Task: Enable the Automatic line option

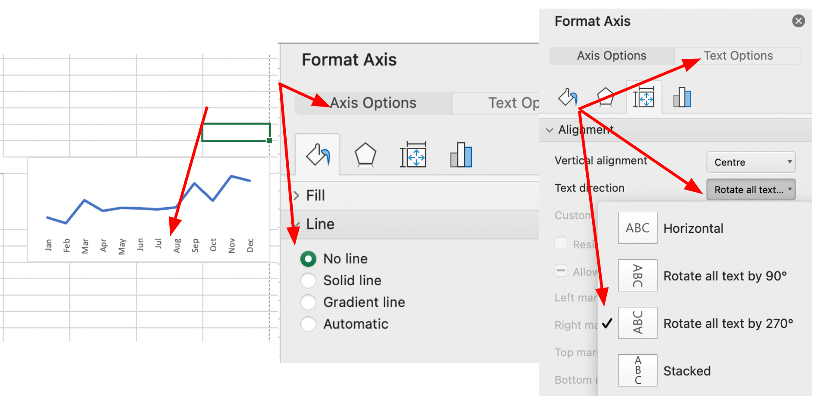Action: [308, 324]
